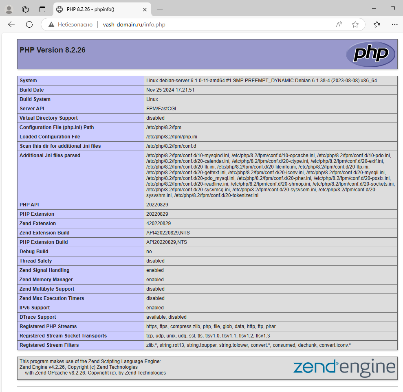Open the browser Settings and more menu

pos(394,24)
